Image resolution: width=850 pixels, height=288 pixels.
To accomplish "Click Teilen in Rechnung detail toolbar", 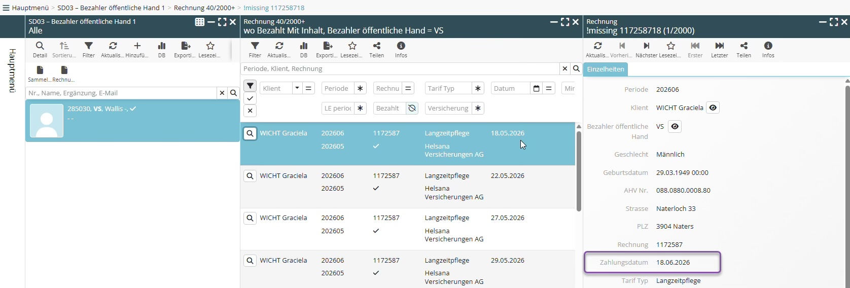I will point(744,50).
